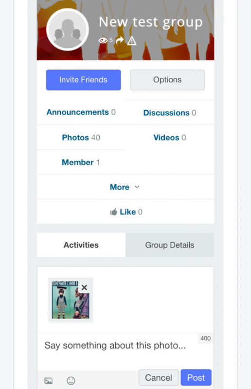
Task: Expand the More chevron menu
Action: tap(137, 187)
